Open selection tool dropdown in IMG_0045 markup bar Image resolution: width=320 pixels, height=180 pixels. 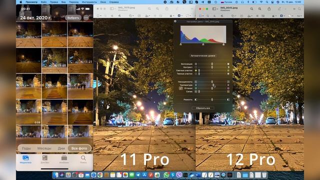(201, 15)
